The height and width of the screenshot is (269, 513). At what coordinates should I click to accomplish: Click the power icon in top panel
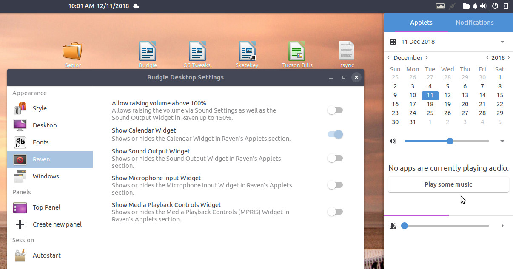[495, 6]
